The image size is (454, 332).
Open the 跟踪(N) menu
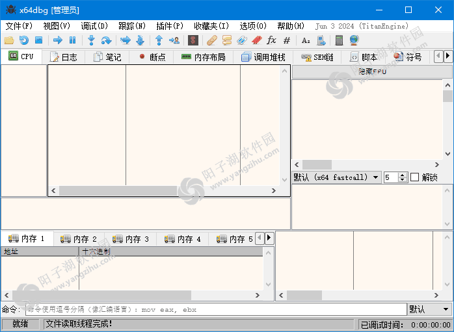[132, 26]
